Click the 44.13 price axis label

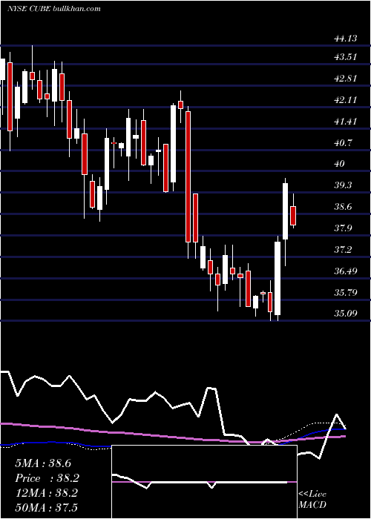pos(346,39)
